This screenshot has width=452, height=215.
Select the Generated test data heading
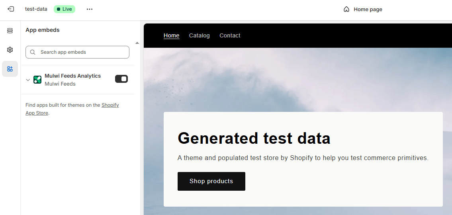coord(254,138)
